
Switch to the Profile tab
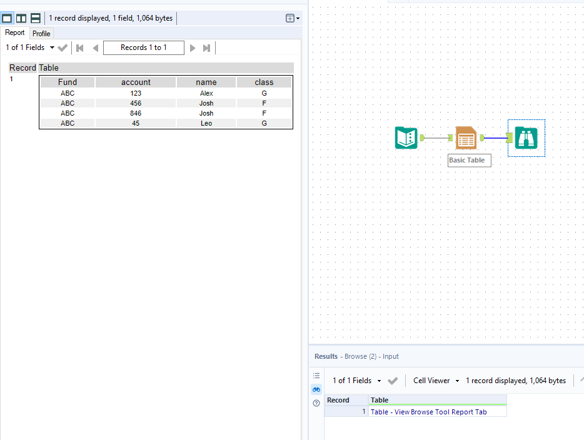pos(41,33)
